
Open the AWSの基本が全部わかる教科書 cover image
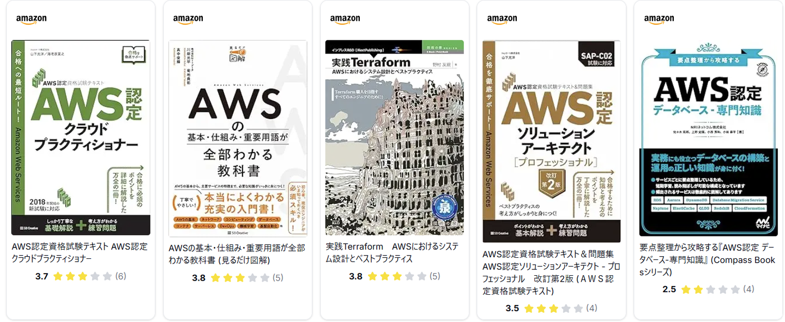[x=238, y=138]
